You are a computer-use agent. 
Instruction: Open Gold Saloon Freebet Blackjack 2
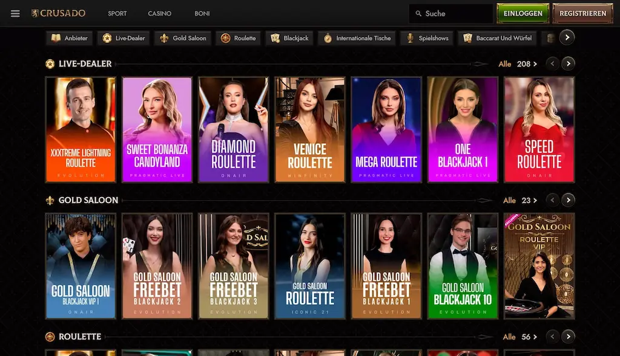click(157, 266)
